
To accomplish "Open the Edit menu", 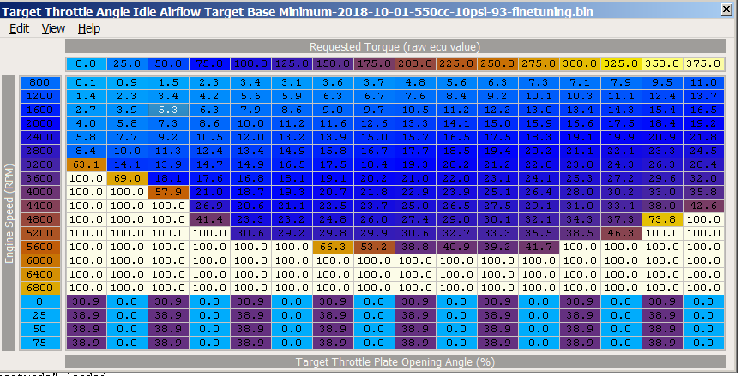I will coord(19,28).
